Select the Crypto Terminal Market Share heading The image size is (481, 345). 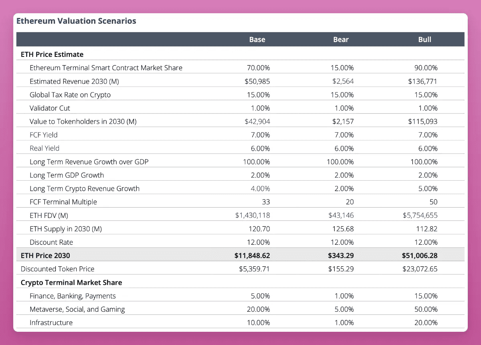(x=71, y=282)
